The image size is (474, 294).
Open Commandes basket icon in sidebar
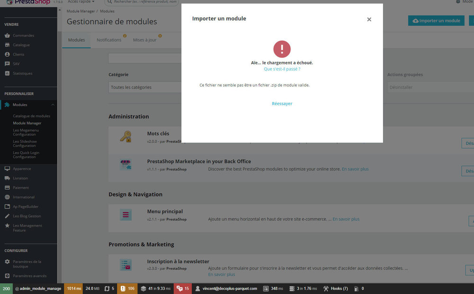[x=7, y=36]
